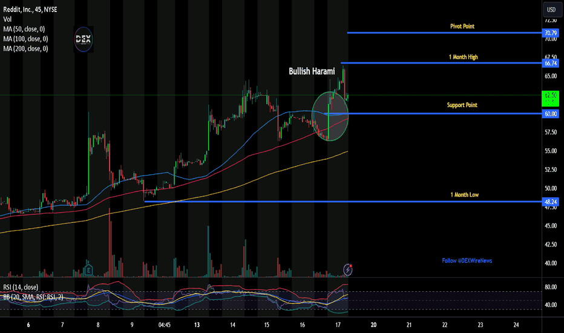Viewport: 564px width, 333px height.
Task: Click the green 62.50 current price label
Action: tap(551, 98)
